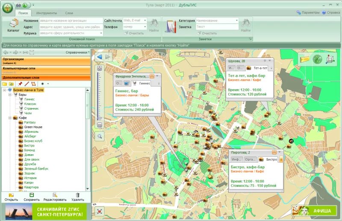342x221 pixels.
Task: Click into the Название input field
Action: click(x=71, y=21)
